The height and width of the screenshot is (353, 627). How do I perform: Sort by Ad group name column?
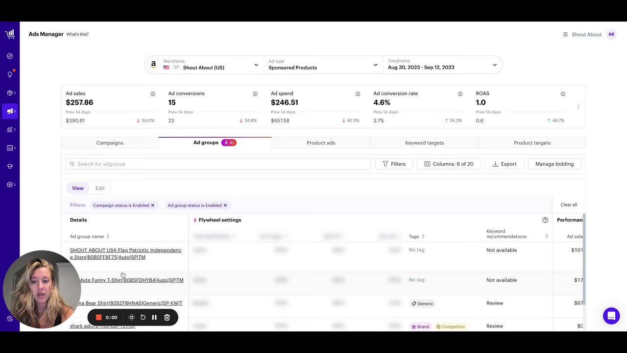tap(108, 236)
